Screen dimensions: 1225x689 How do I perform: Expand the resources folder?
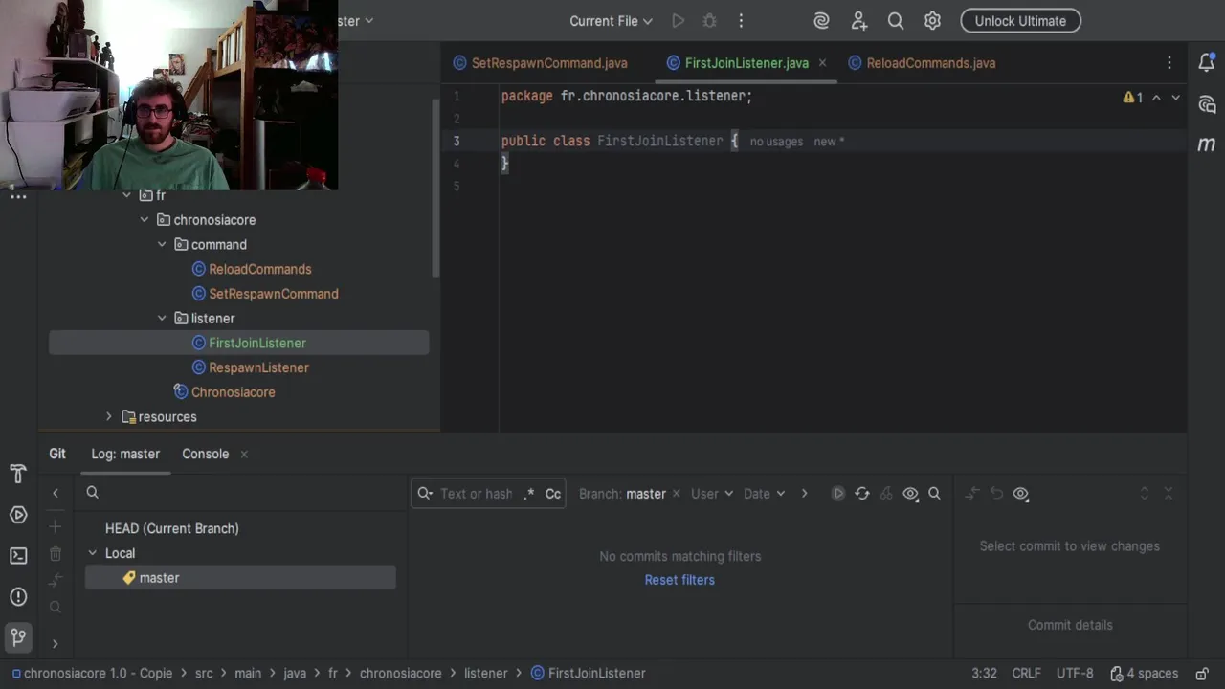(108, 417)
